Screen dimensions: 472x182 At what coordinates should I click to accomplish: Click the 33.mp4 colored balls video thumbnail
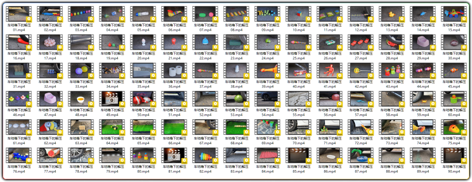click(x=81, y=70)
